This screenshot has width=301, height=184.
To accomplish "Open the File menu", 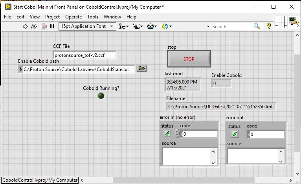I will pyautogui.click(x=7, y=17).
